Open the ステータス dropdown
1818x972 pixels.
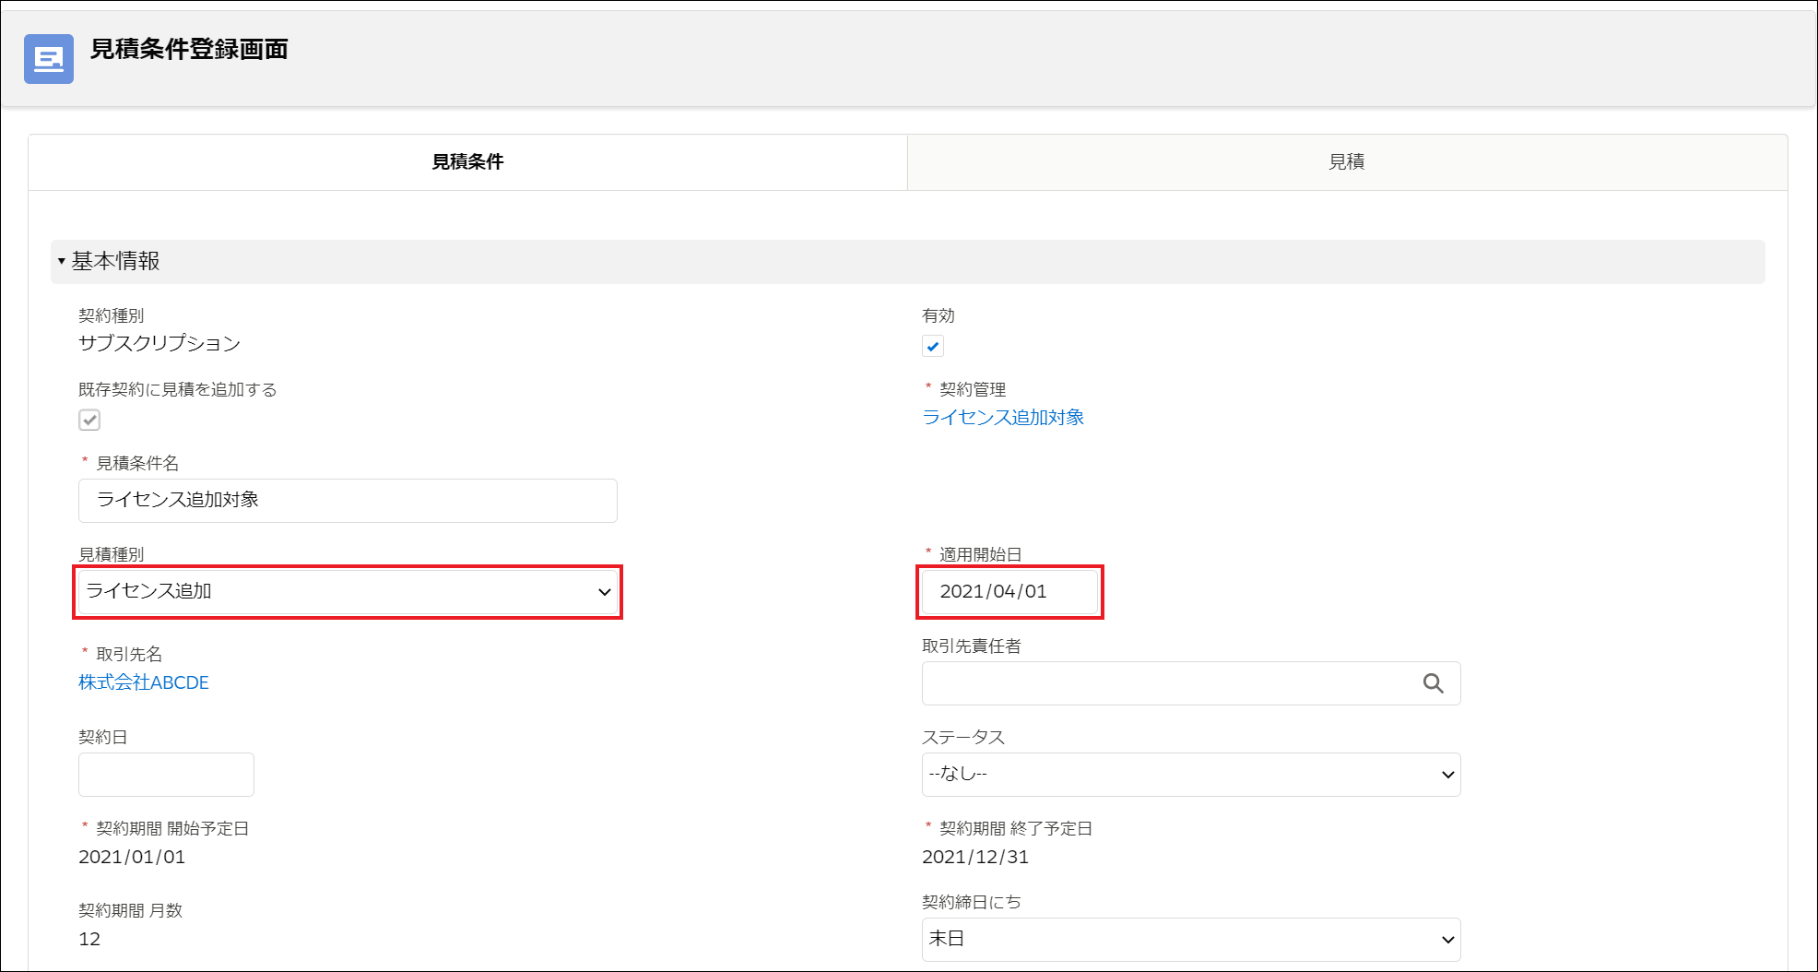pos(1190,775)
